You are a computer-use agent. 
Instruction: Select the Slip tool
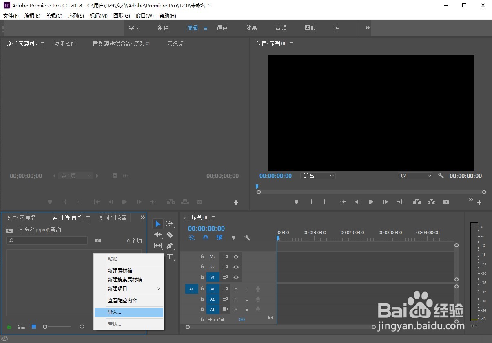pos(158,246)
